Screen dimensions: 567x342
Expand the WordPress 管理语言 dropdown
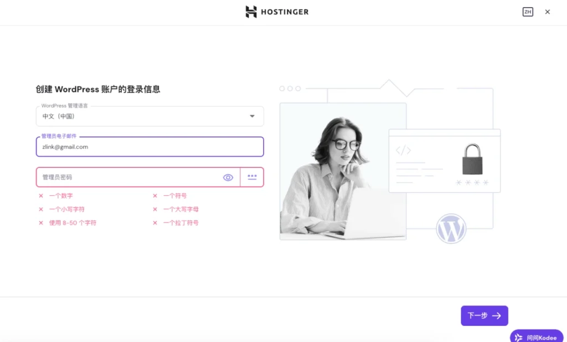click(x=150, y=116)
